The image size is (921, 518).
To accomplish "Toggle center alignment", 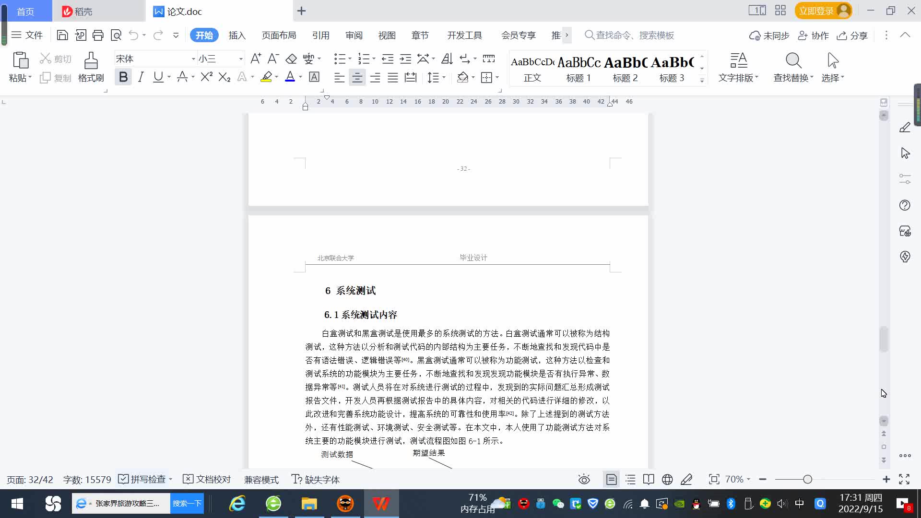I will click(357, 77).
